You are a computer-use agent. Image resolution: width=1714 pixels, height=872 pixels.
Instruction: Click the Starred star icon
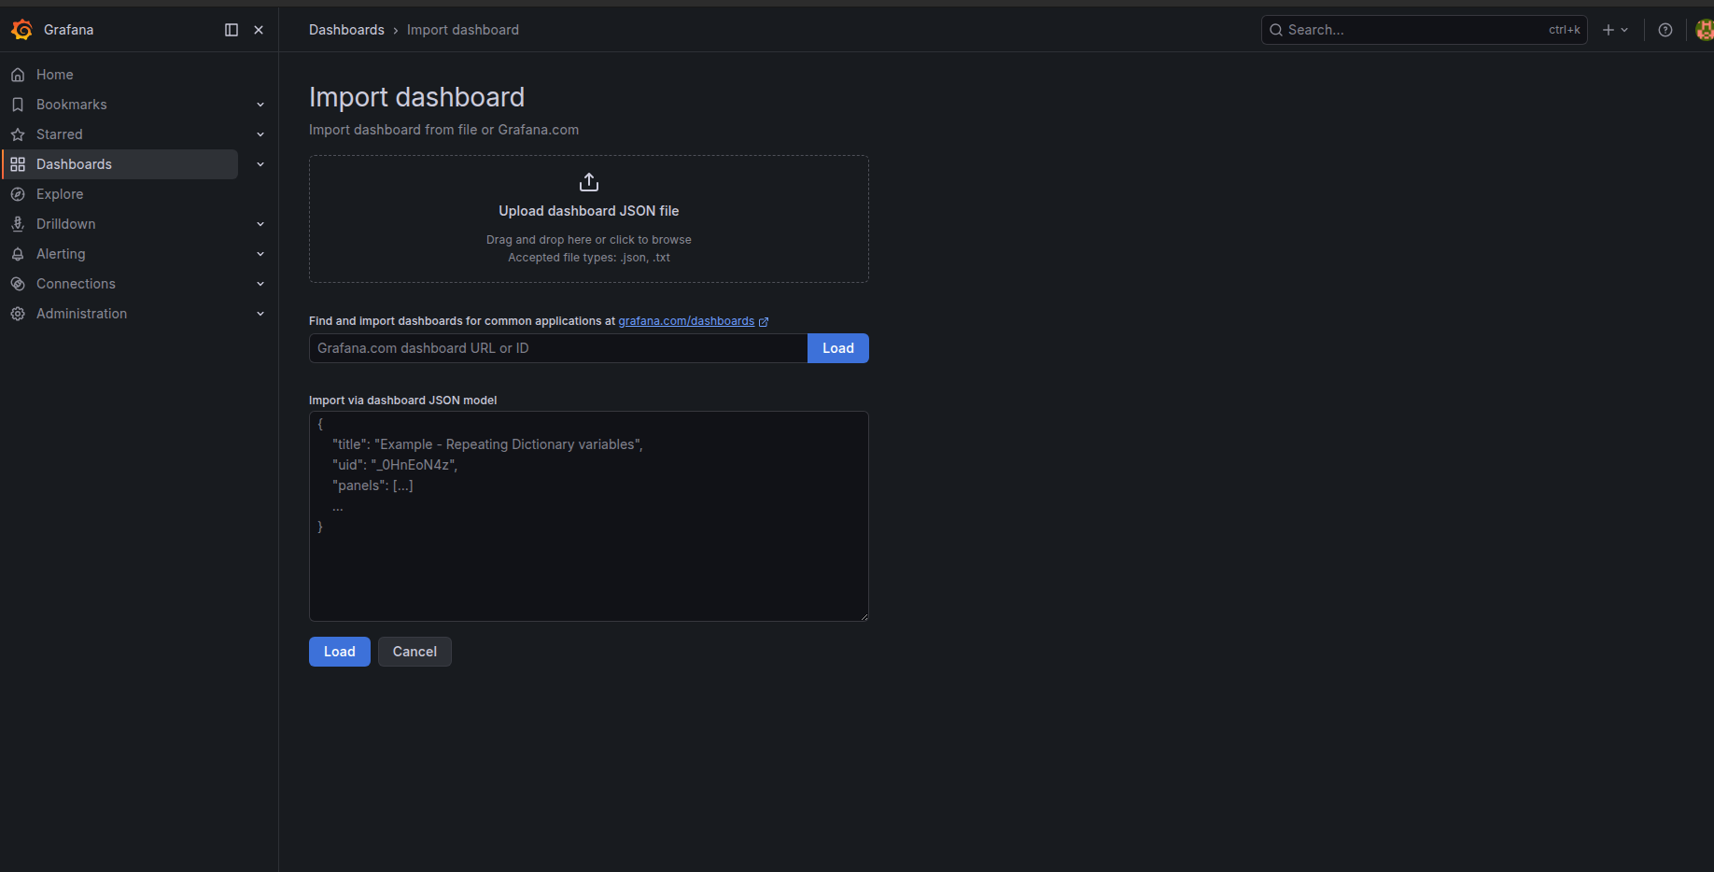18,134
